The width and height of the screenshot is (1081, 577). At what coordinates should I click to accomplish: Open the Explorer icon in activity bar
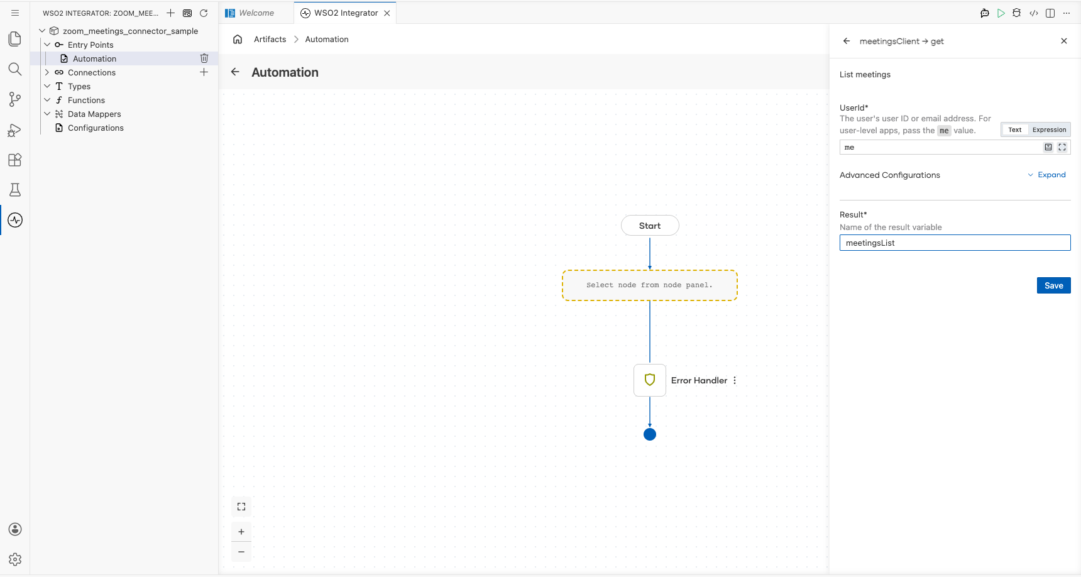pyautogui.click(x=15, y=39)
